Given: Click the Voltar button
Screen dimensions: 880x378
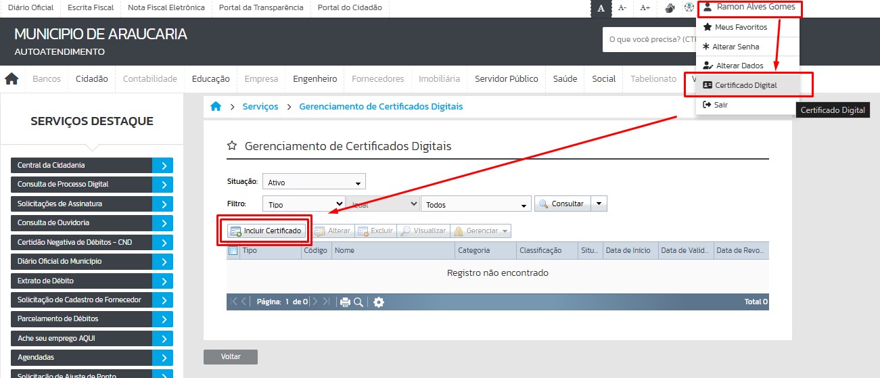Looking at the screenshot, I should (x=231, y=356).
